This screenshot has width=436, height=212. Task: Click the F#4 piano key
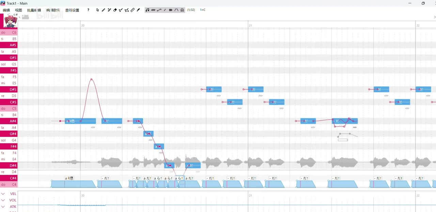(x=9, y=146)
